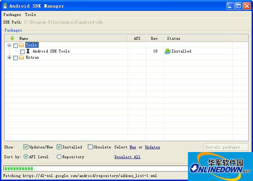The width and height of the screenshot is (253, 181).
Task: Click the Updates link
Action: [152, 147]
